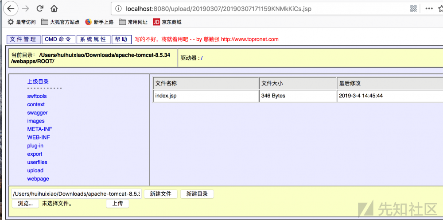Open the 最常访问 bookmark gear item

pyautogui.click(x=22, y=22)
